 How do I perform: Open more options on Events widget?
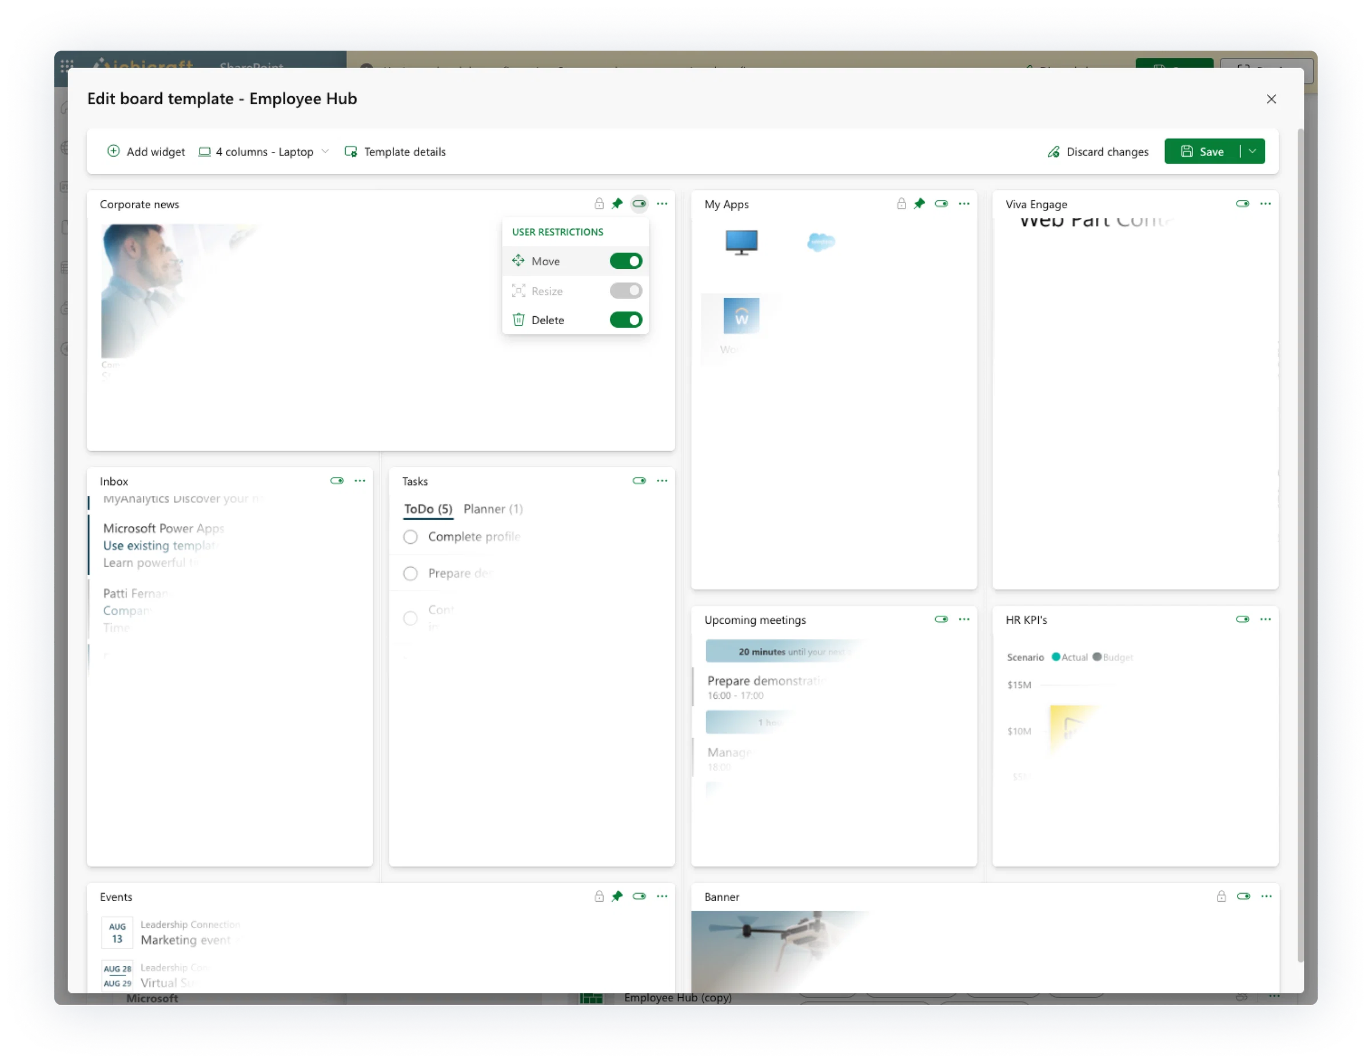point(662,896)
